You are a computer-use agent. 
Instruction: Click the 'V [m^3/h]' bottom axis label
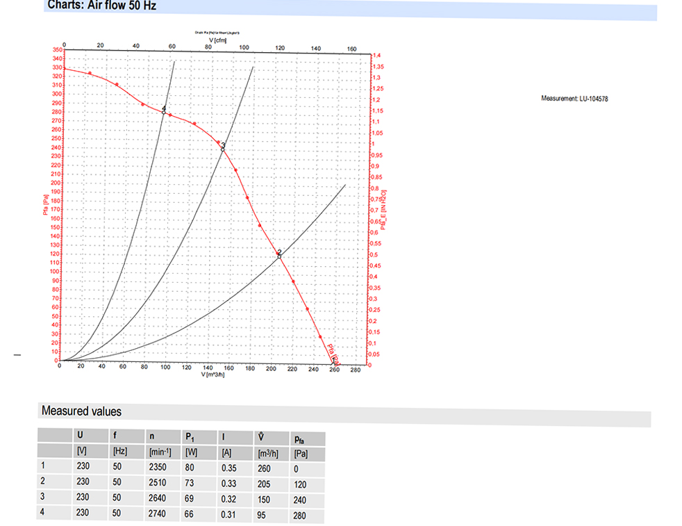click(x=213, y=375)
